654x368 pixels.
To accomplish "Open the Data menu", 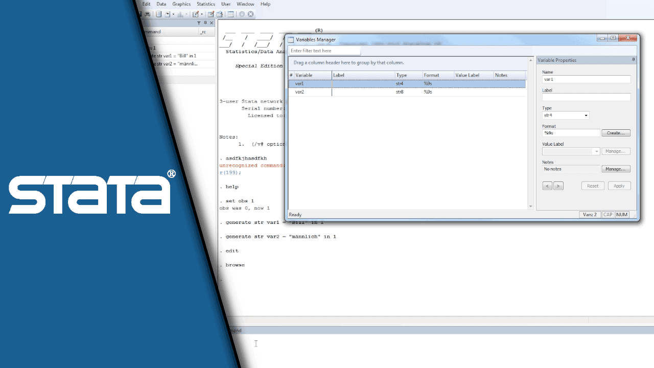I will point(161,4).
